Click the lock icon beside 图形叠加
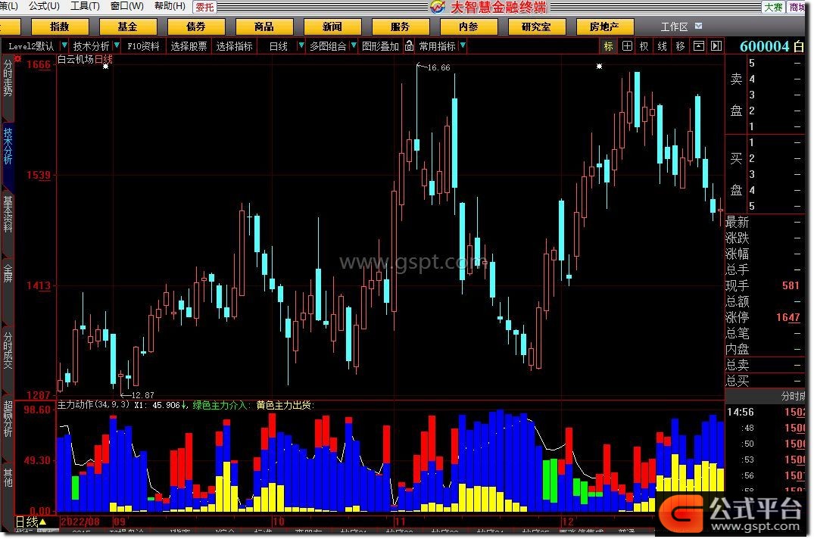 click(409, 45)
